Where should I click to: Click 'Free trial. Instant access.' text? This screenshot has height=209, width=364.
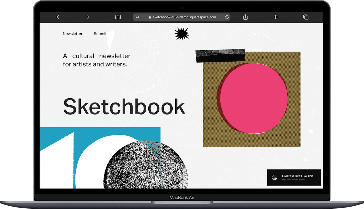(x=294, y=180)
